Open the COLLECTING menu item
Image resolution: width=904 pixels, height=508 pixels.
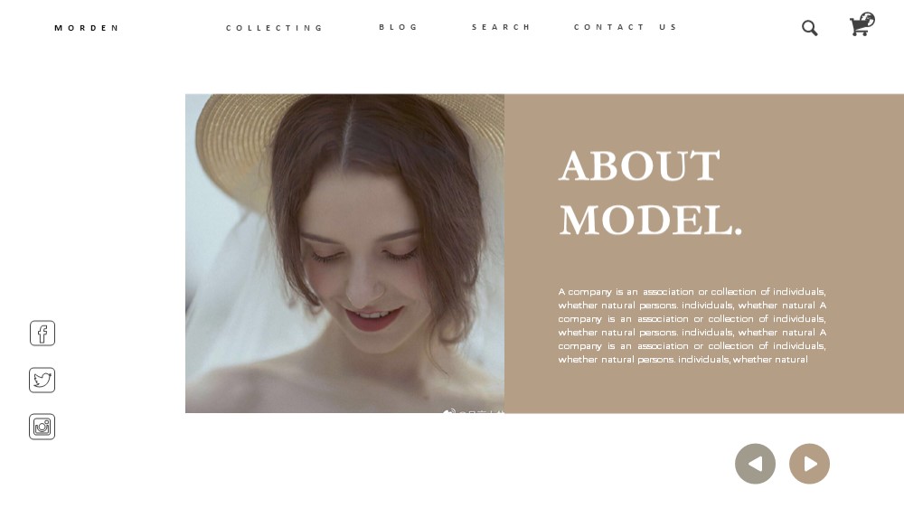(275, 28)
